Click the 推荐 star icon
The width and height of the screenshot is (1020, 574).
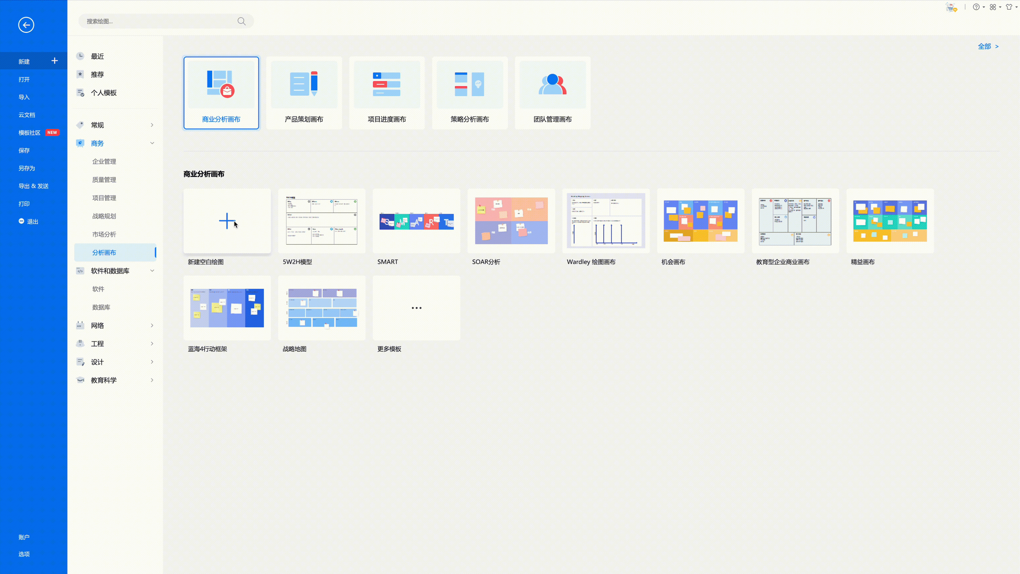pyautogui.click(x=80, y=74)
